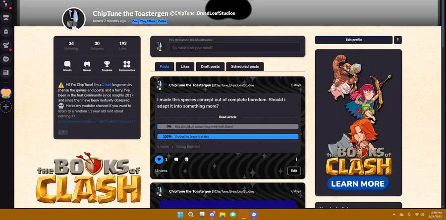Like the species concept post with the heart
446x220 pixels.
click(159, 160)
